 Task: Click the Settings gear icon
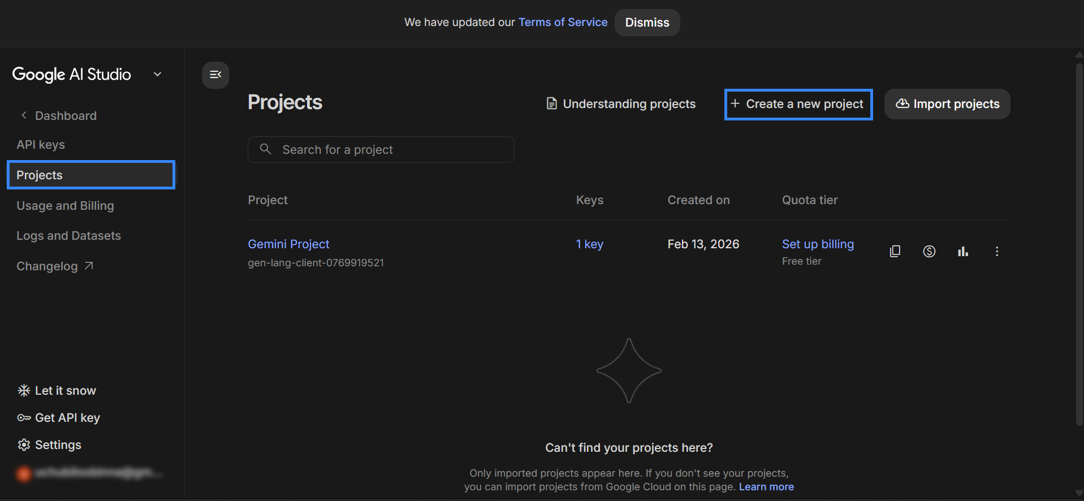pyautogui.click(x=24, y=444)
